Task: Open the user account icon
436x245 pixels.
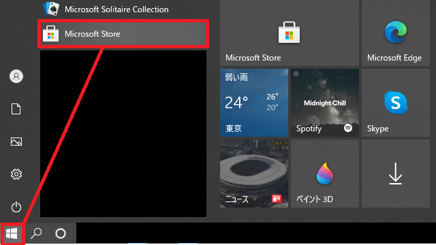Action: (16, 76)
